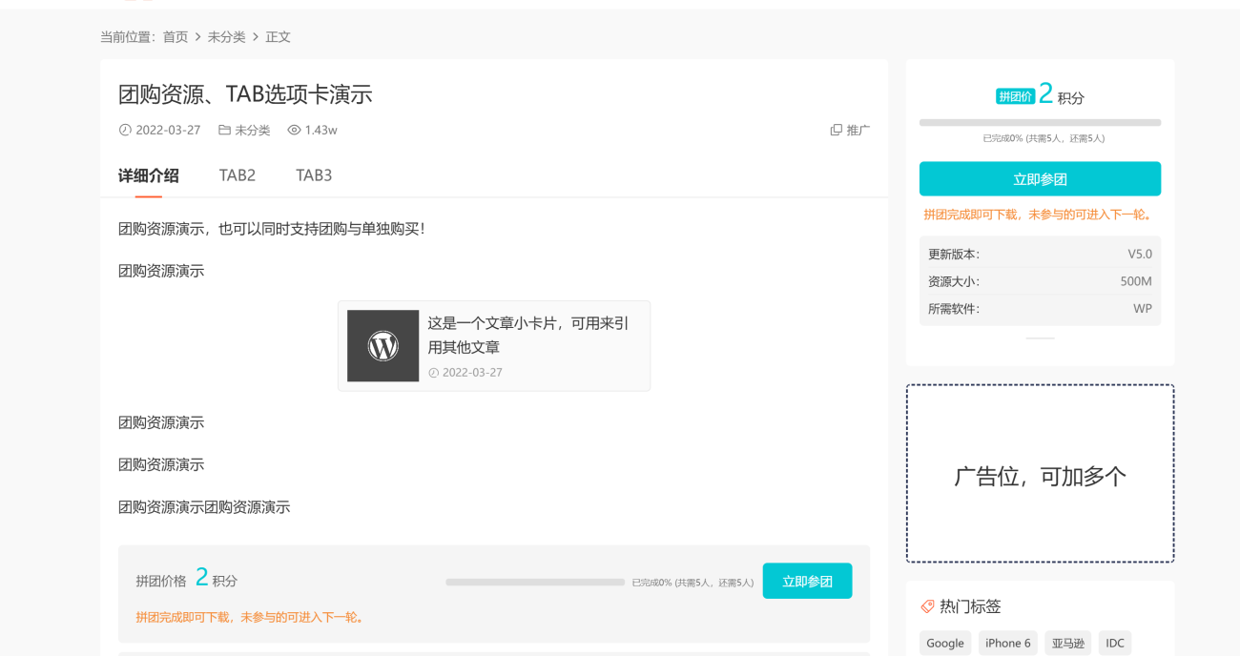The height and width of the screenshot is (656, 1240).
Task: Switch to the TAB2 tab
Action: pyautogui.click(x=238, y=175)
